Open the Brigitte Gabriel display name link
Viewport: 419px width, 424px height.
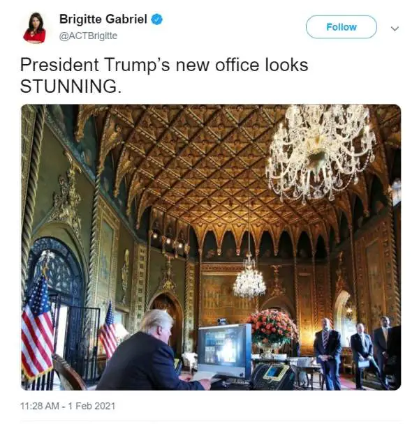103,20
